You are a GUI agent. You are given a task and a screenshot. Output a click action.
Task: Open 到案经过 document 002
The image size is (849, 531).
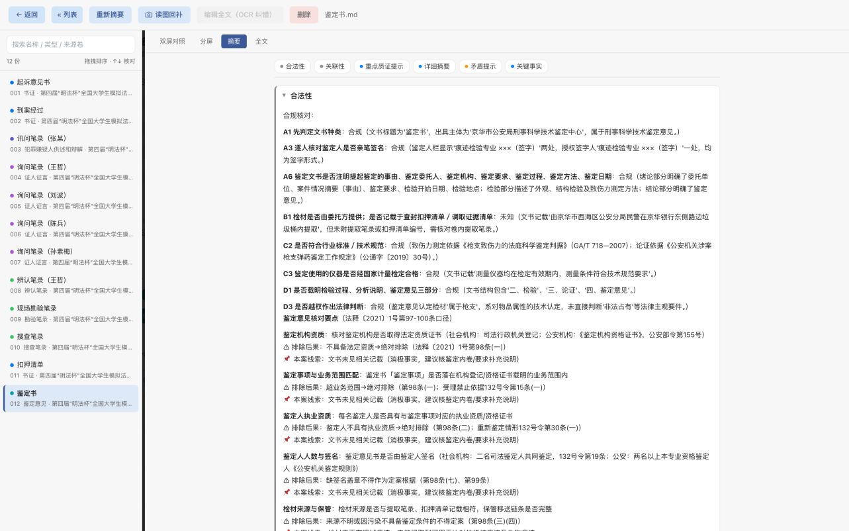(x=71, y=115)
